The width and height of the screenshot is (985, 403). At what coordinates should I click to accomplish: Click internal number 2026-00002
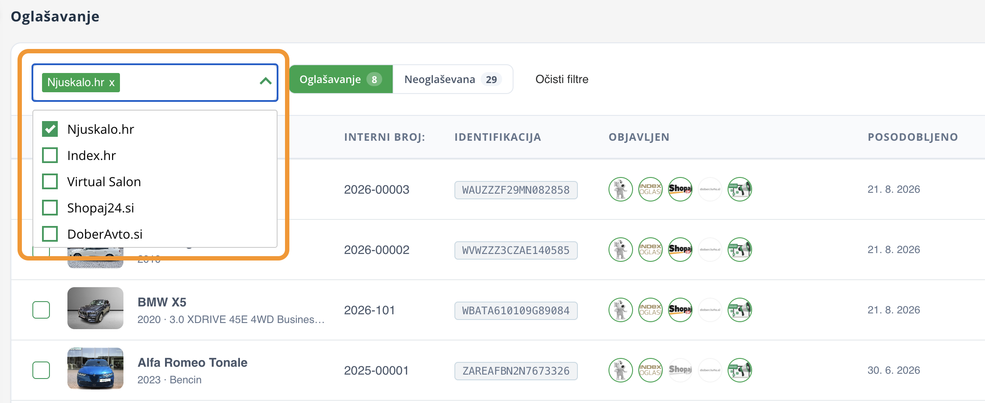[377, 250]
